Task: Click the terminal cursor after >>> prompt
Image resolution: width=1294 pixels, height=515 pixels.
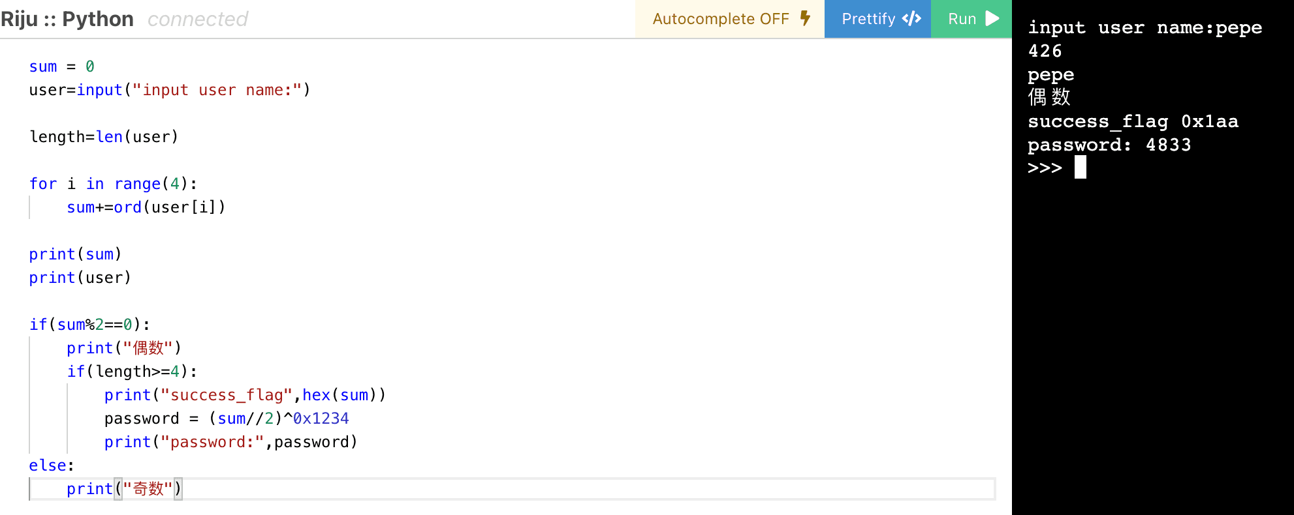Action: [x=1081, y=168]
